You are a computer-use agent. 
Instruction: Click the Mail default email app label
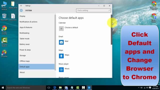click(x=66, y=41)
